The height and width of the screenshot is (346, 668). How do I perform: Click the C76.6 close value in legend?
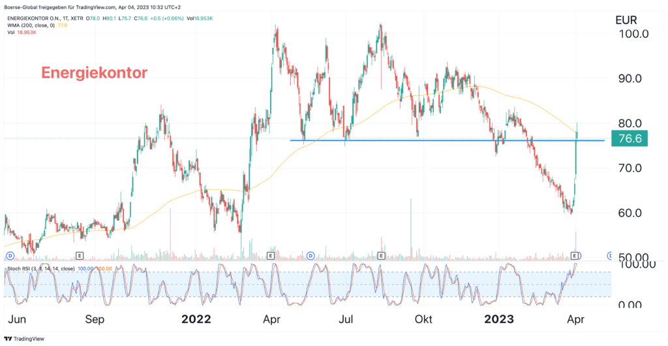click(x=142, y=19)
